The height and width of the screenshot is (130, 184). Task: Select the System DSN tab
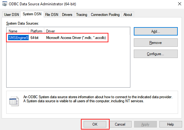click(32, 14)
